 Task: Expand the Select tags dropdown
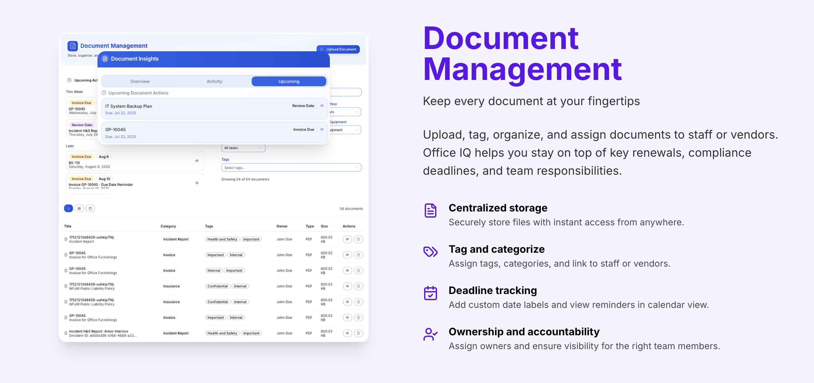pos(291,168)
